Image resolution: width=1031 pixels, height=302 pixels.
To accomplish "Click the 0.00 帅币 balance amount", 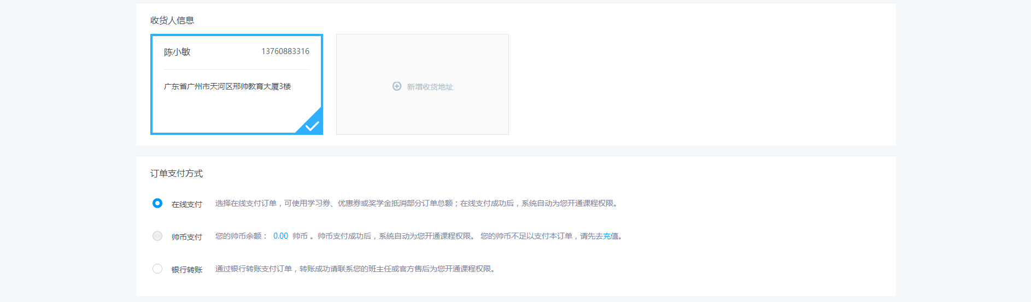I will click(280, 236).
